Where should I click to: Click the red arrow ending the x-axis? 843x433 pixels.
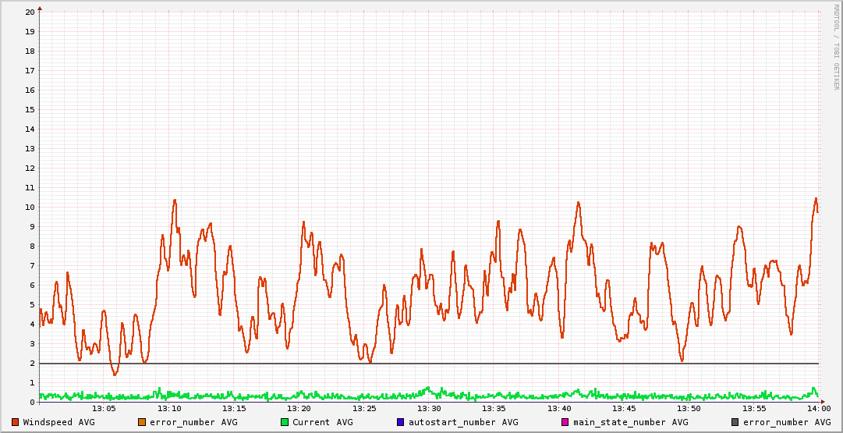click(822, 402)
